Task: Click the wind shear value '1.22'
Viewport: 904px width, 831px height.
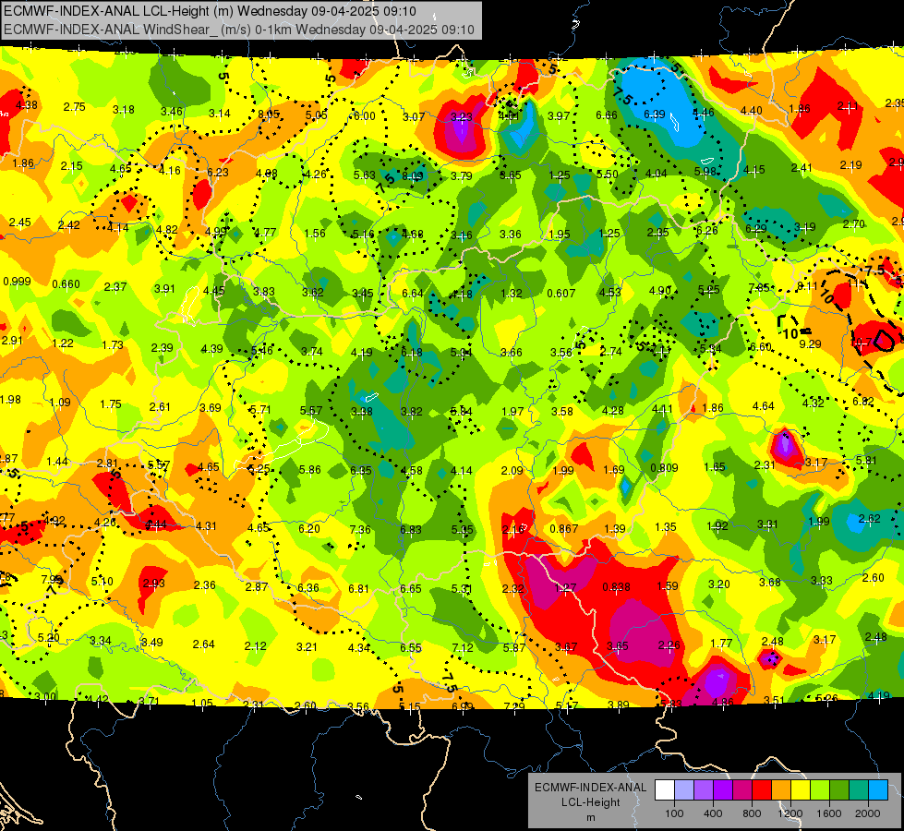Action: click(x=62, y=343)
